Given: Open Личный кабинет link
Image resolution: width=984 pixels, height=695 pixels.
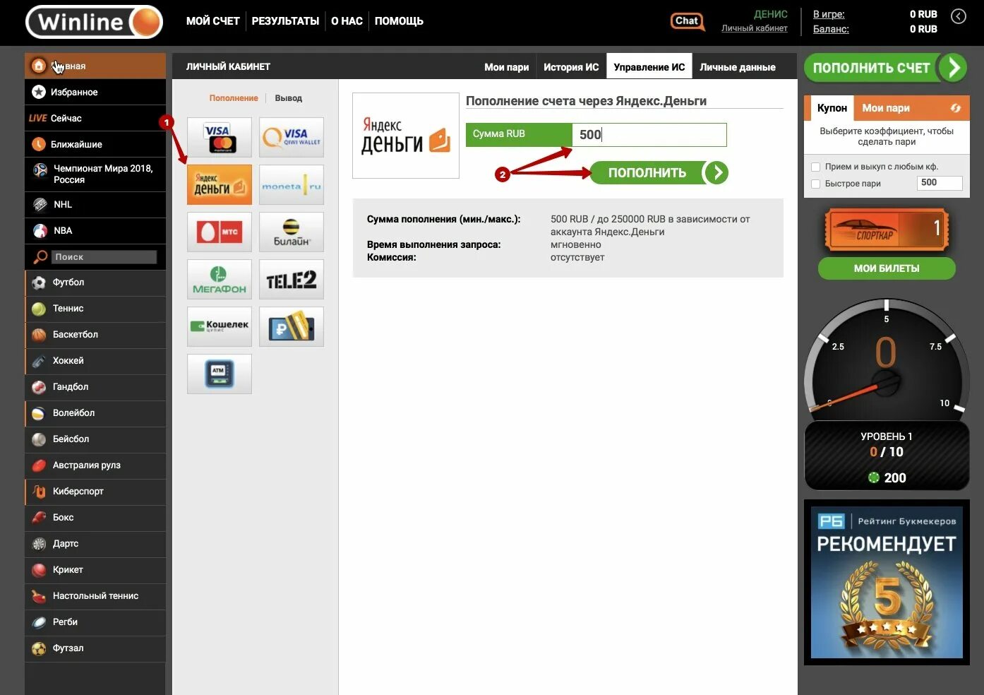Looking at the screenshot, I should (x=754, y=28).
